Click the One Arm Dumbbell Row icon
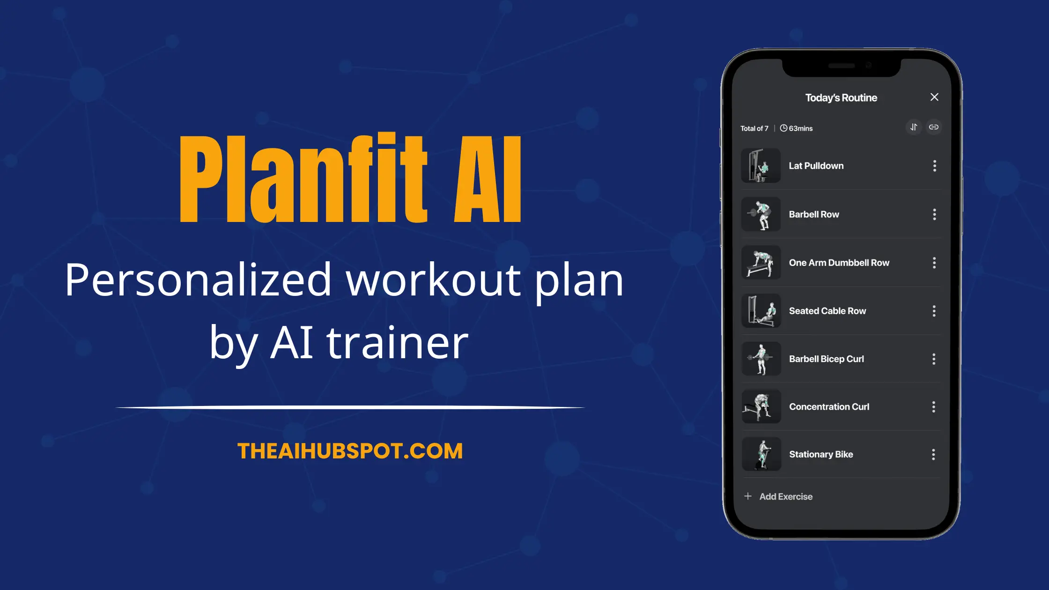This screenshot has width=1049, height=590. pos(762,262)
